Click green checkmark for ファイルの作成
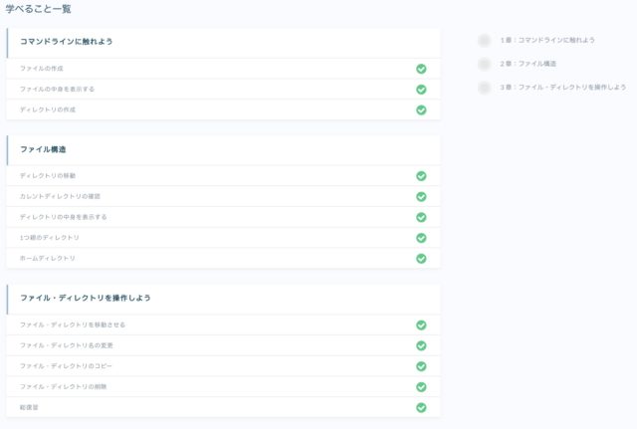Image resolution: width=637 pixels, height=429 pixels. click(x=421, y=69)
